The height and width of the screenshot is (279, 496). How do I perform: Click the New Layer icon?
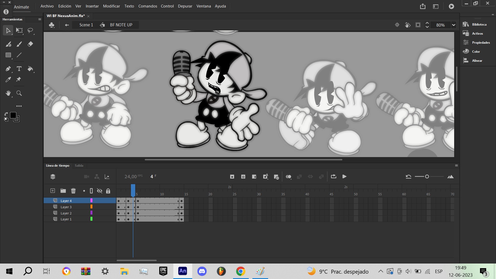(53, 191)
